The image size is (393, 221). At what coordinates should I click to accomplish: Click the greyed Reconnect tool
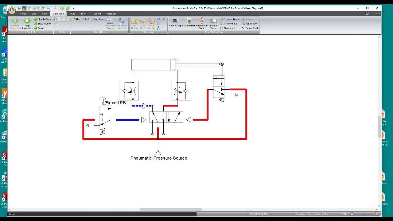249,19
